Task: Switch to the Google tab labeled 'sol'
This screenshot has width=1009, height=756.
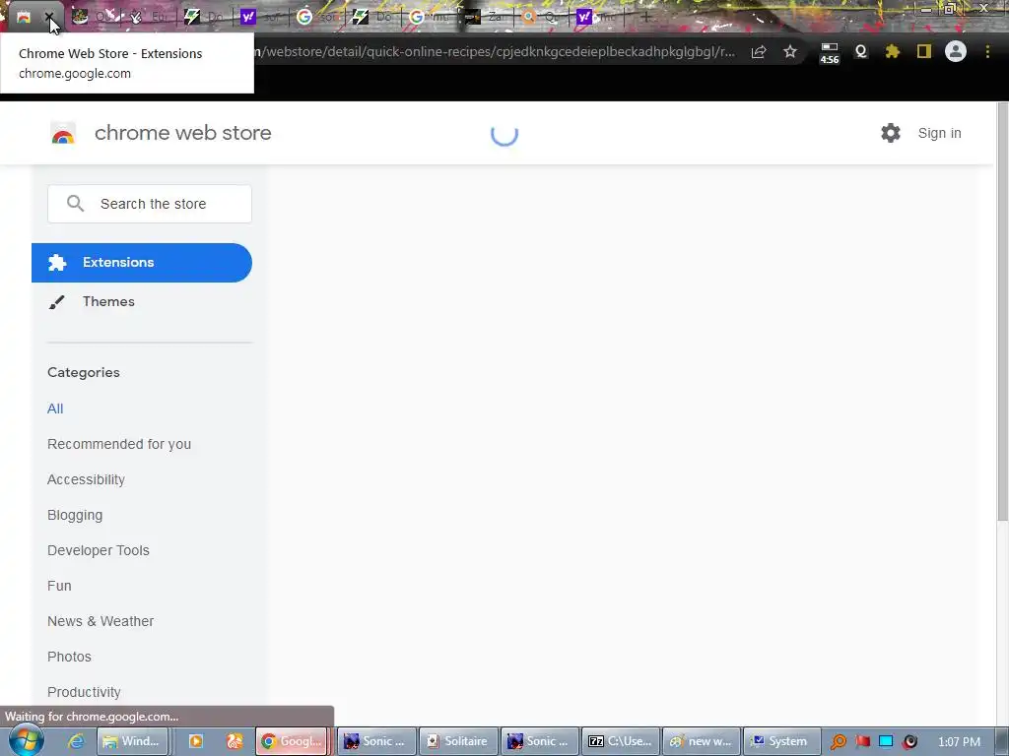Action: click(x=317, y=18)
